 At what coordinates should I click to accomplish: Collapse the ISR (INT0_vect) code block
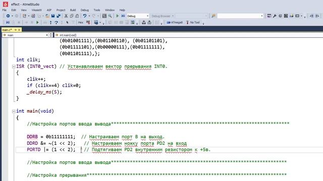(14, 66)
